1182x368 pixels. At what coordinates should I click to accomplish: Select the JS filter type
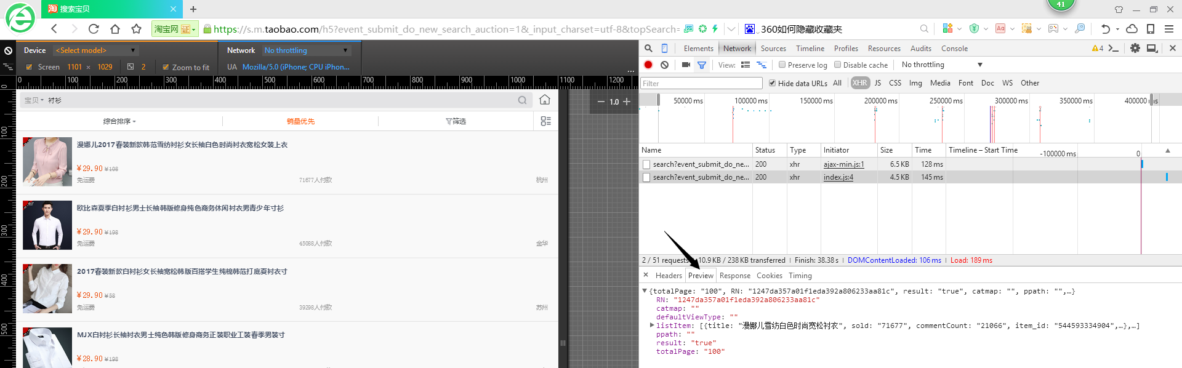coord(877,83)
